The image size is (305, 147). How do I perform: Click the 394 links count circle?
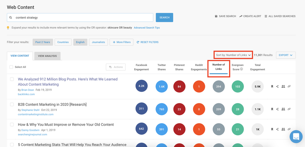point(219,86)
